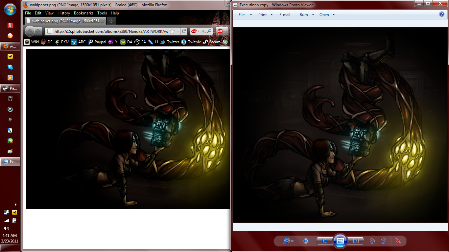
Task: Click the wahlpaper image in Firefox
Action: click(x=128, y=129)
